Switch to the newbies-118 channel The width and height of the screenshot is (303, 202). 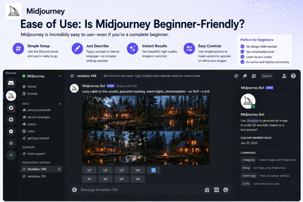[41, 176]
